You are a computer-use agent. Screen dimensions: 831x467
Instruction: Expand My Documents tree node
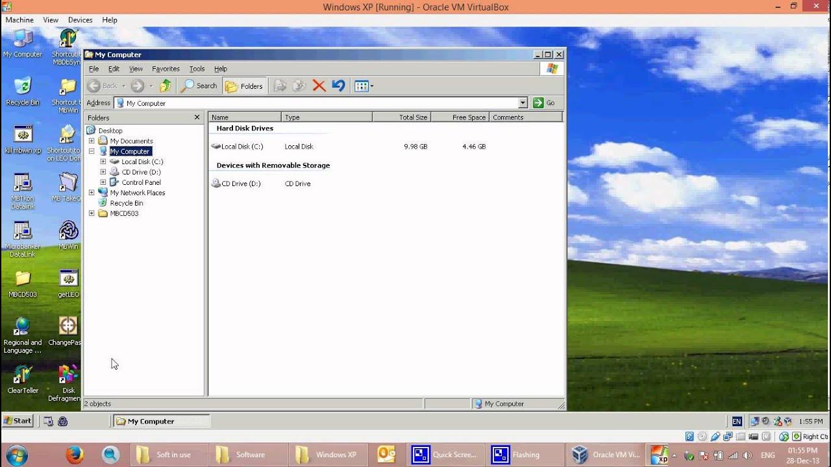point(92,141)
